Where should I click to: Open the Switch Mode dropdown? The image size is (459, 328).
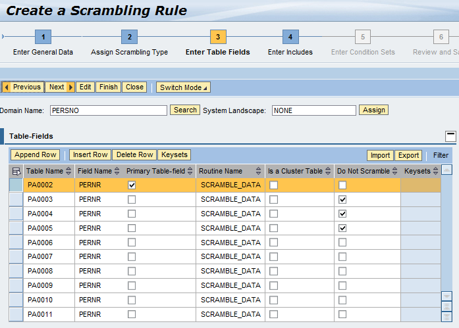tap(183, 87)
